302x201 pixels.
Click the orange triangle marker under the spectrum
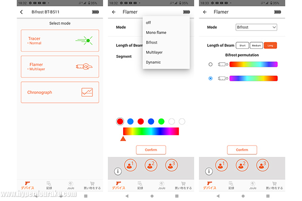point(123,138)
